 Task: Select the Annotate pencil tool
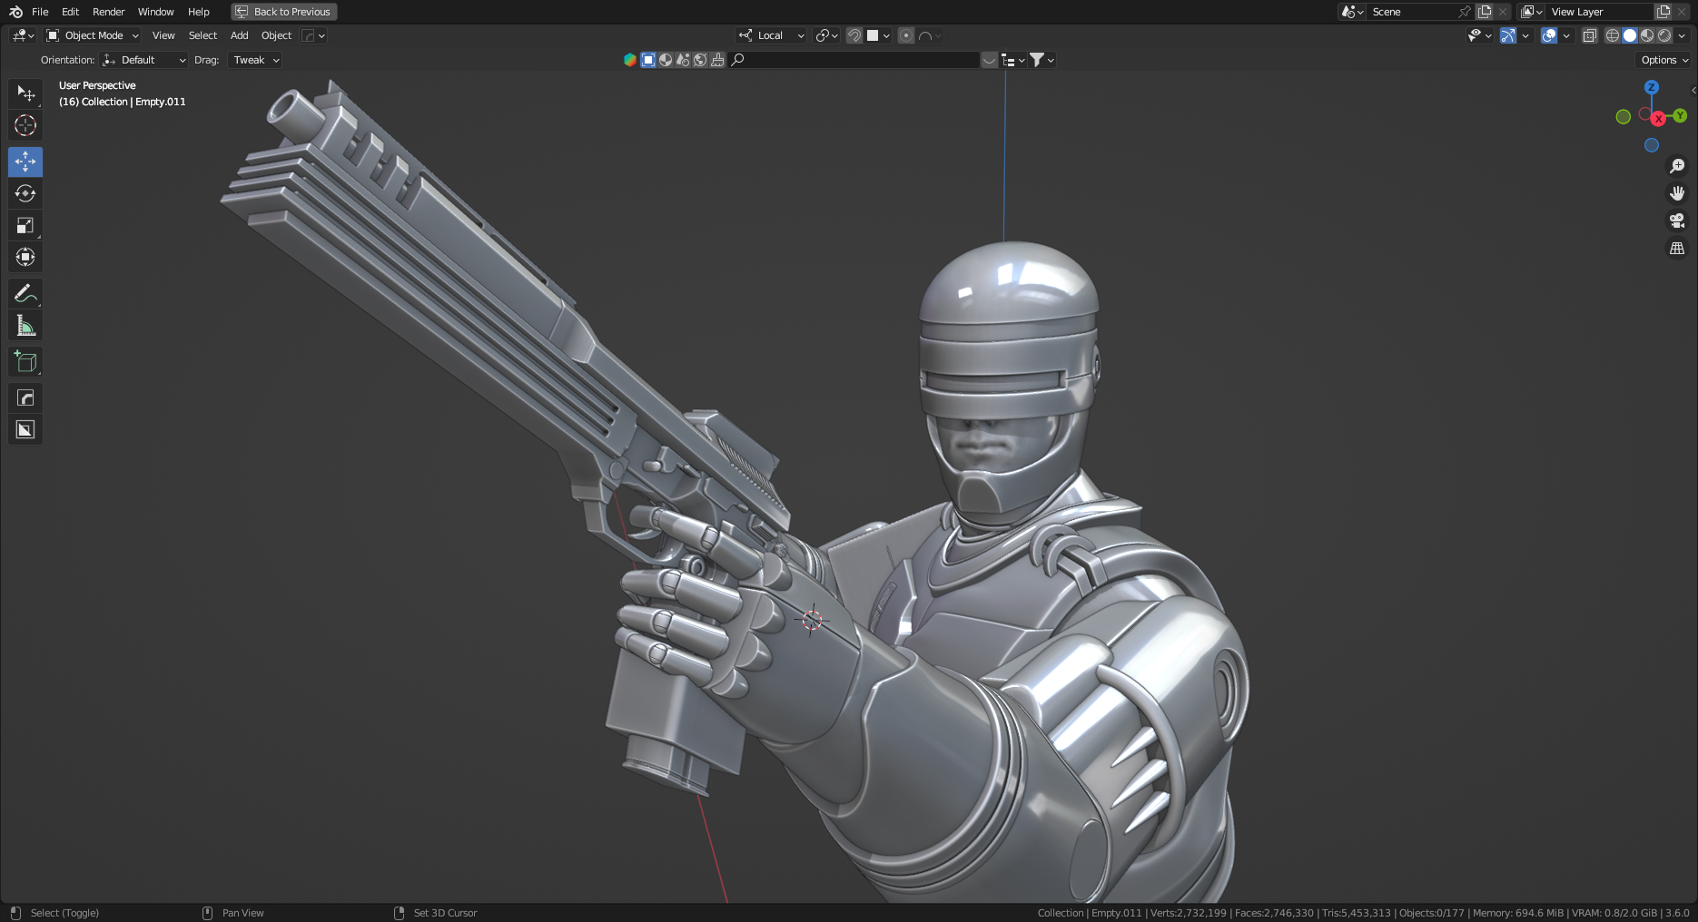coord(25,293)
